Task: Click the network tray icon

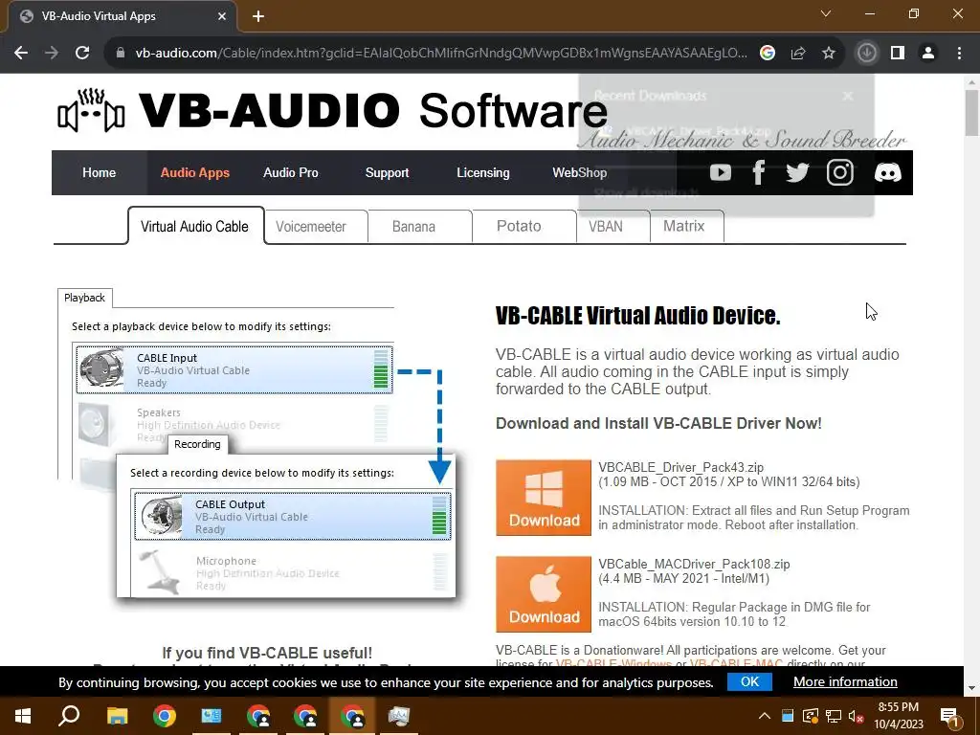Action: [834, 716]
